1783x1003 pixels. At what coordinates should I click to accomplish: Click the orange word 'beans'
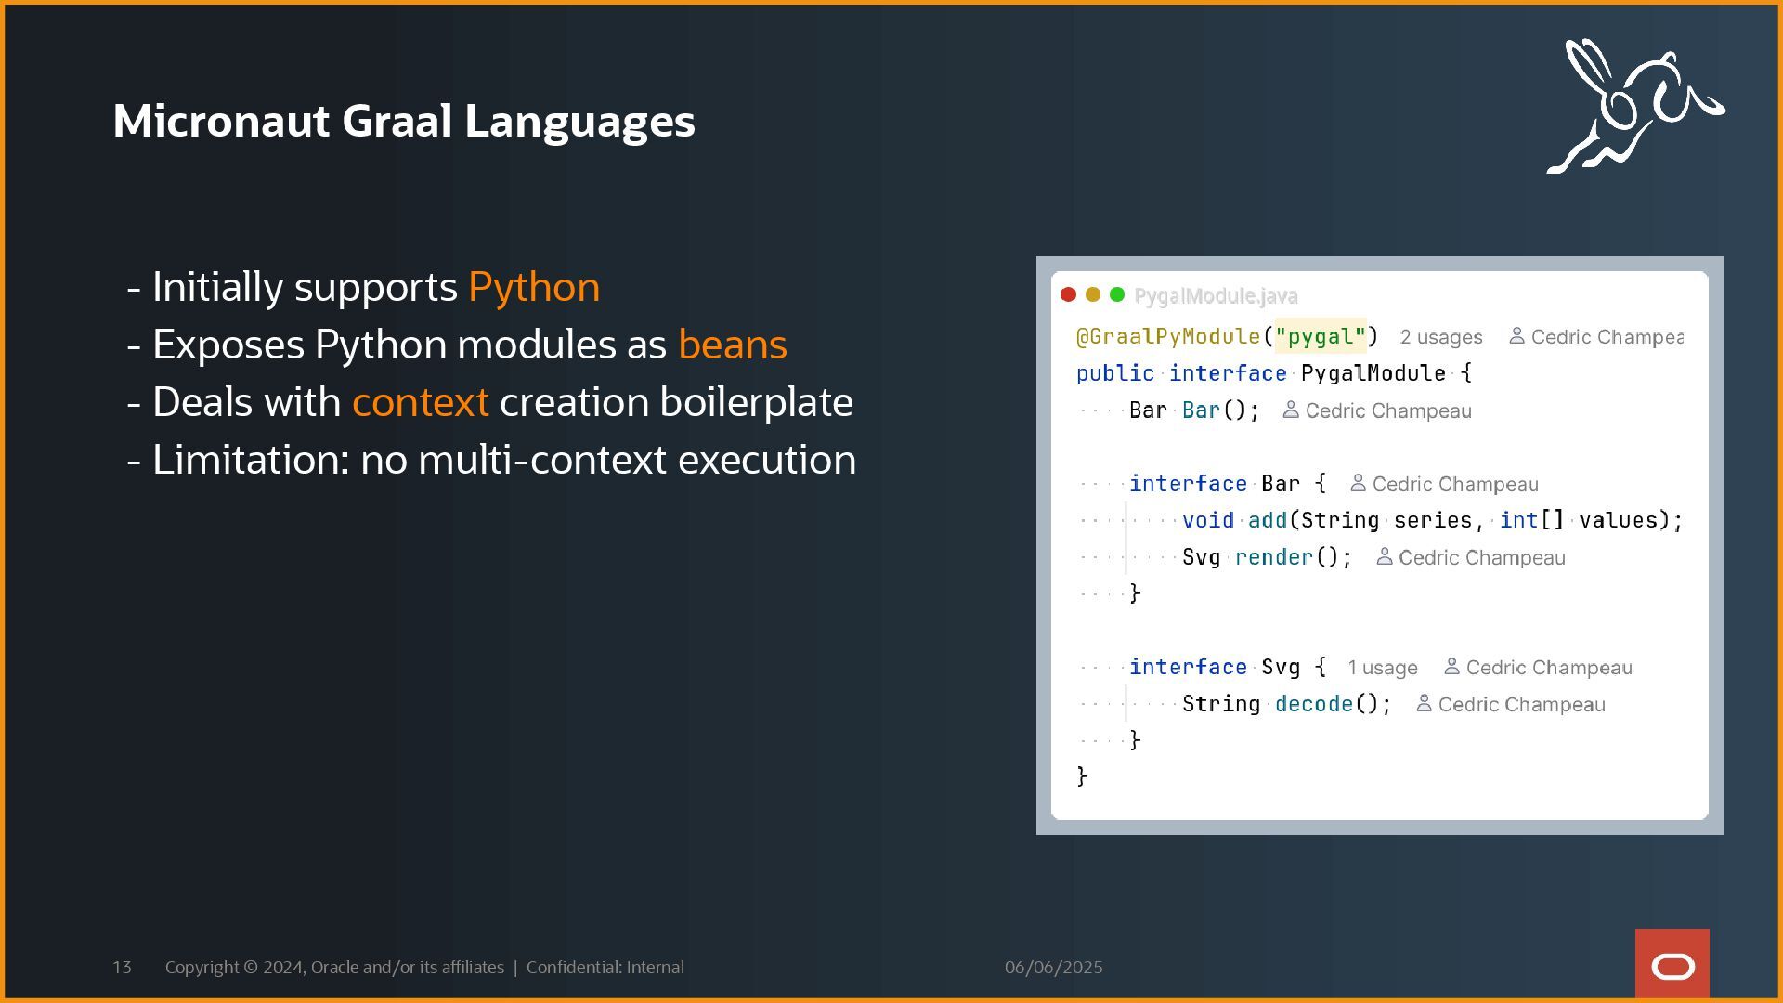[x=732, y=345]
